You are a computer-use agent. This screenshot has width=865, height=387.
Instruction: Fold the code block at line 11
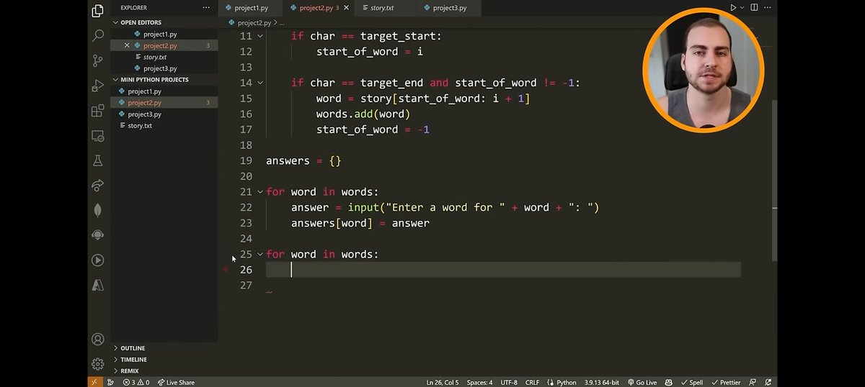pos(260,36)
